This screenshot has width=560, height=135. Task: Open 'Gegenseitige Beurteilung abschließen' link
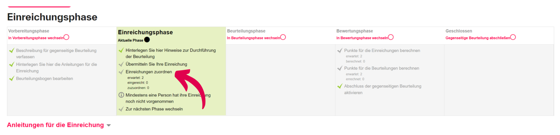478,38
